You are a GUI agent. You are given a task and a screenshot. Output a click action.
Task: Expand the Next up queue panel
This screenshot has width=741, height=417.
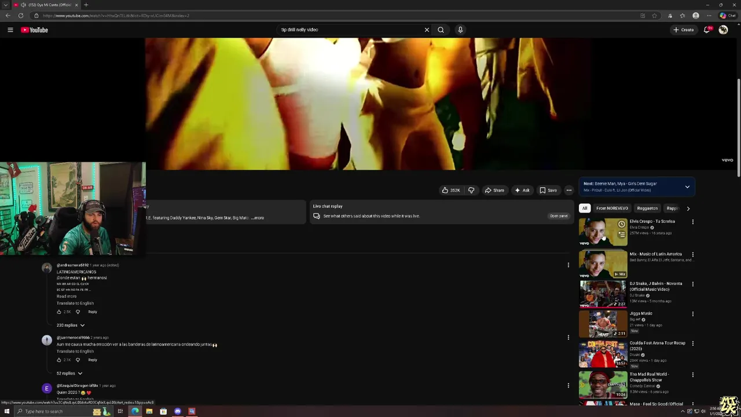point(687,187)
